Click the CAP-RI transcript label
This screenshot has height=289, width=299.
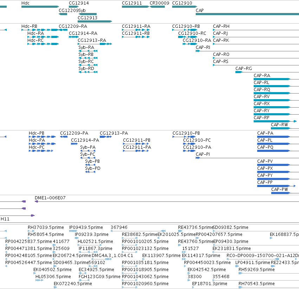coord(203,47)
